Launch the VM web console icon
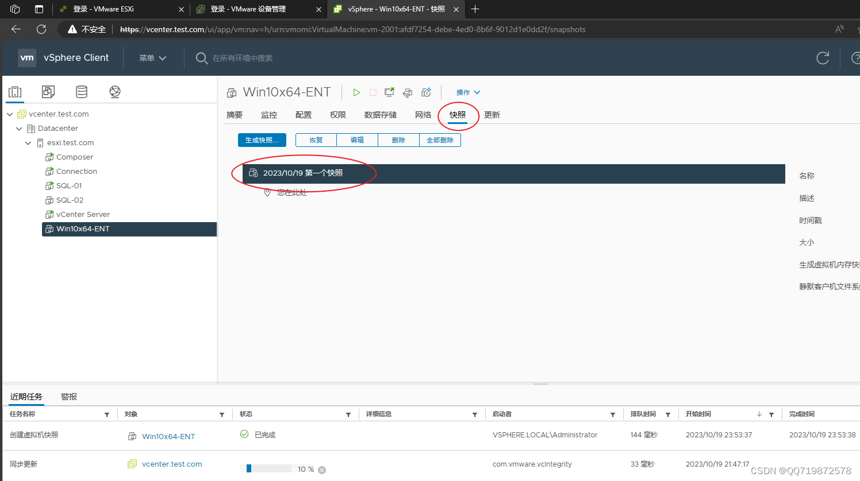 pyautogui.click(x=390, y=92)
